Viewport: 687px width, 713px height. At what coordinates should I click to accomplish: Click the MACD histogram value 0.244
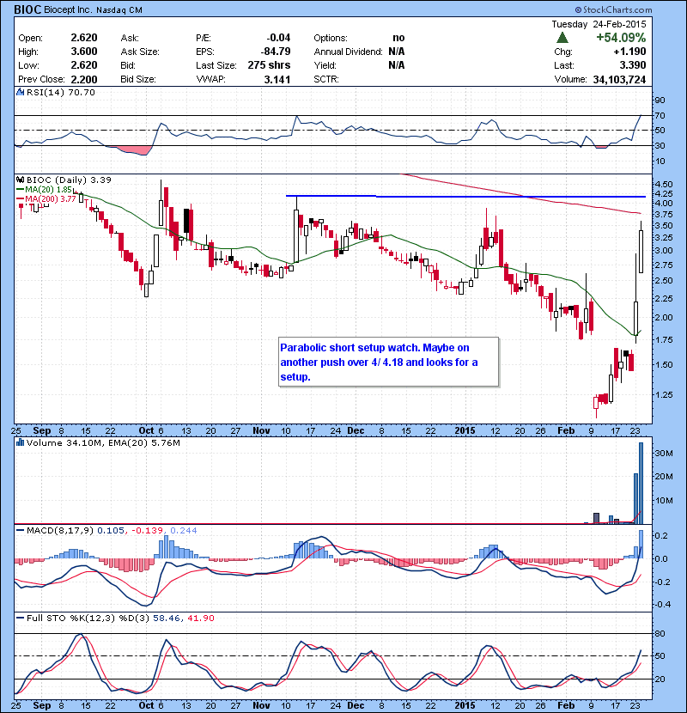coord(184,530)
